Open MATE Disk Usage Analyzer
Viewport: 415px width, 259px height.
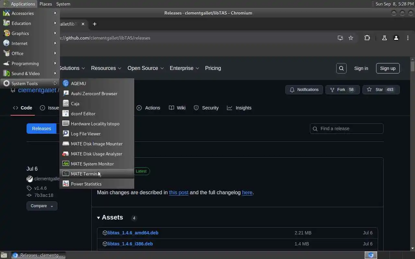(x=97, y=154)
